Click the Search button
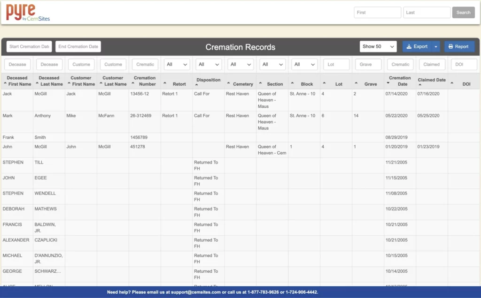 [463, 13]
